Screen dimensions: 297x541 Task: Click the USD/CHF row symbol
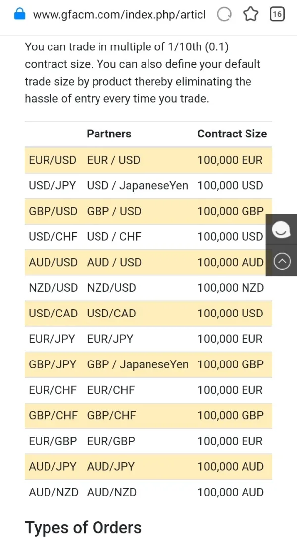pyautogui.click(x=53, y=237)
